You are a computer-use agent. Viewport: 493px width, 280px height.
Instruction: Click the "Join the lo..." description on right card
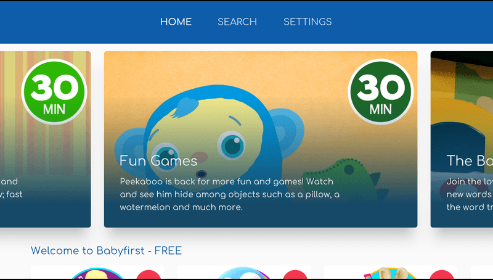point(470,194)
